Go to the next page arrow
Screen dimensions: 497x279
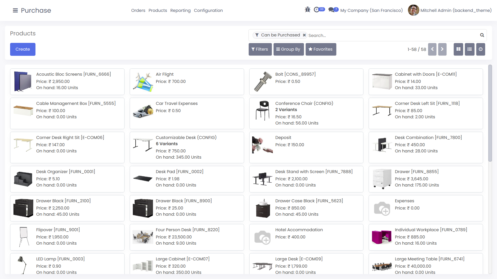pyautogui.click(x=442, y=49)
